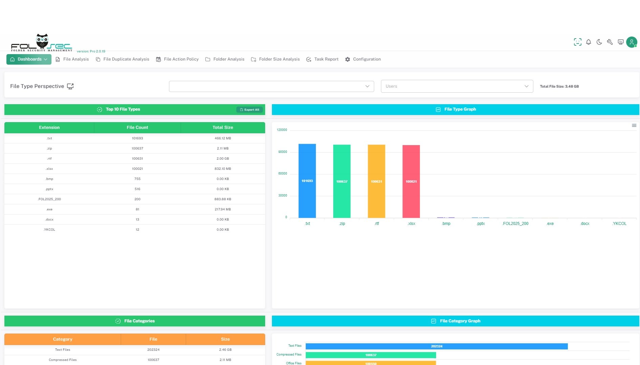Sort by File Count column header
640x365 pixels.
[x=137, y=128]
